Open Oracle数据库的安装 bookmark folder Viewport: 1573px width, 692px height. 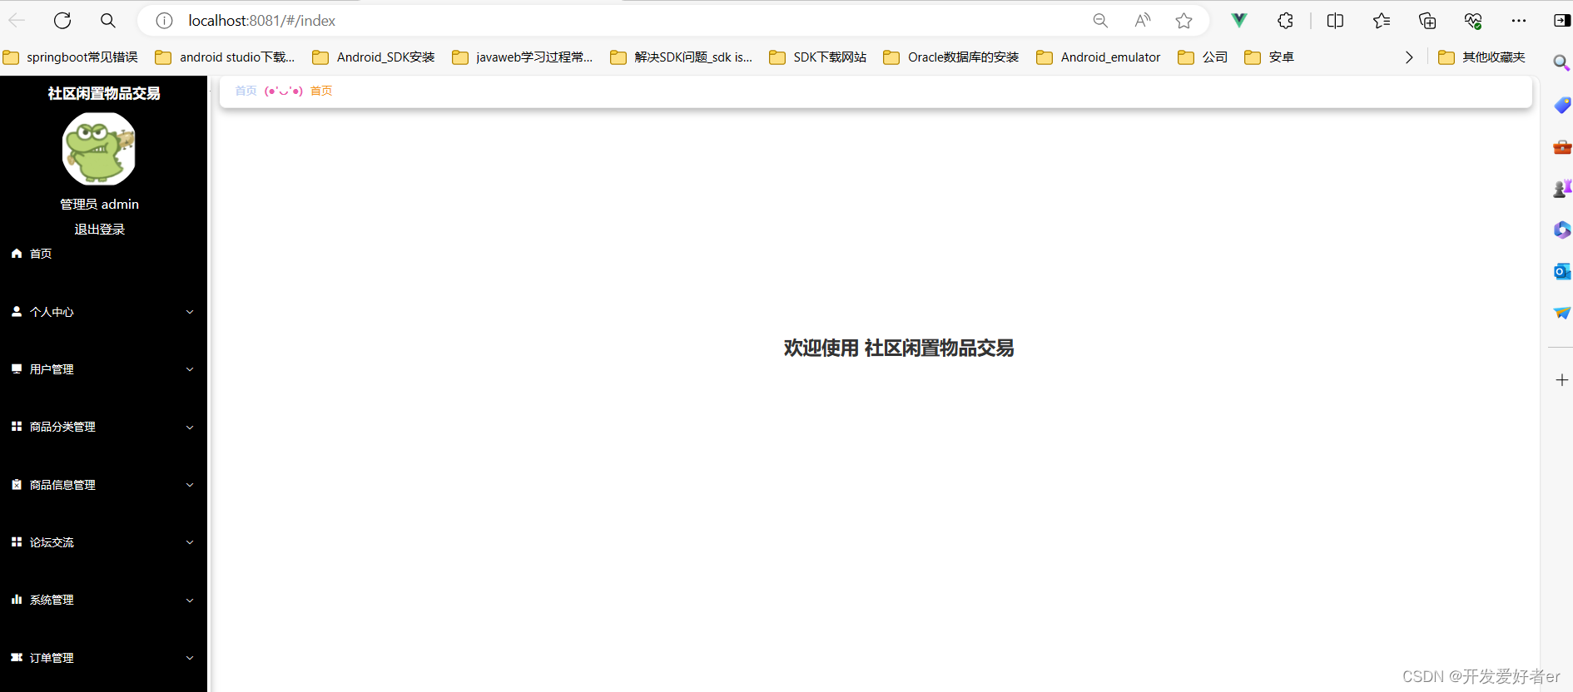(951, 57)
